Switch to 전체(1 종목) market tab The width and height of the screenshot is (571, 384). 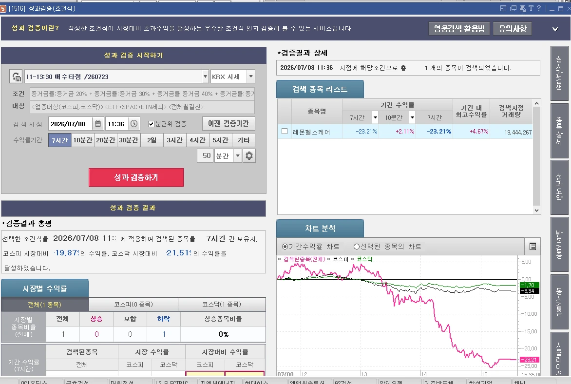(x=45, y=304)
